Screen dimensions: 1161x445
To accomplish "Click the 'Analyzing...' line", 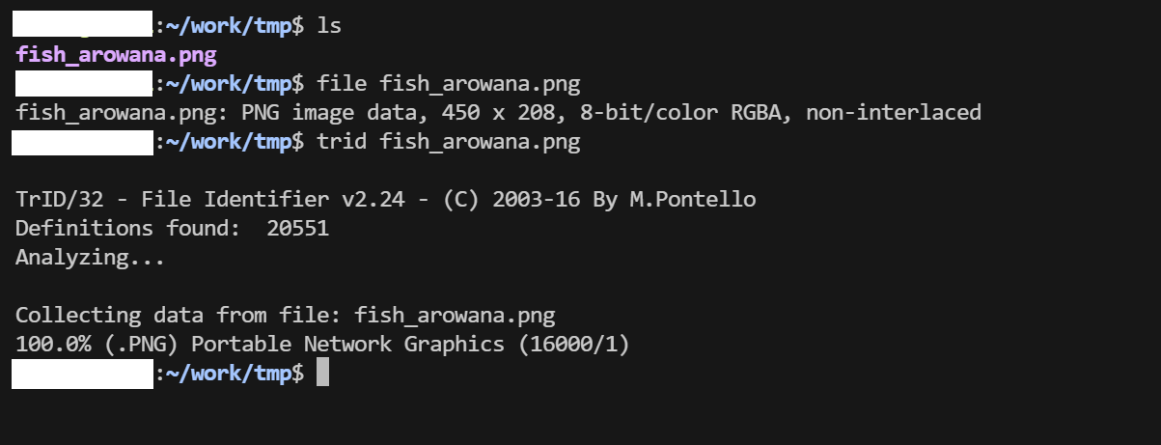I will (x=90, y=258).
